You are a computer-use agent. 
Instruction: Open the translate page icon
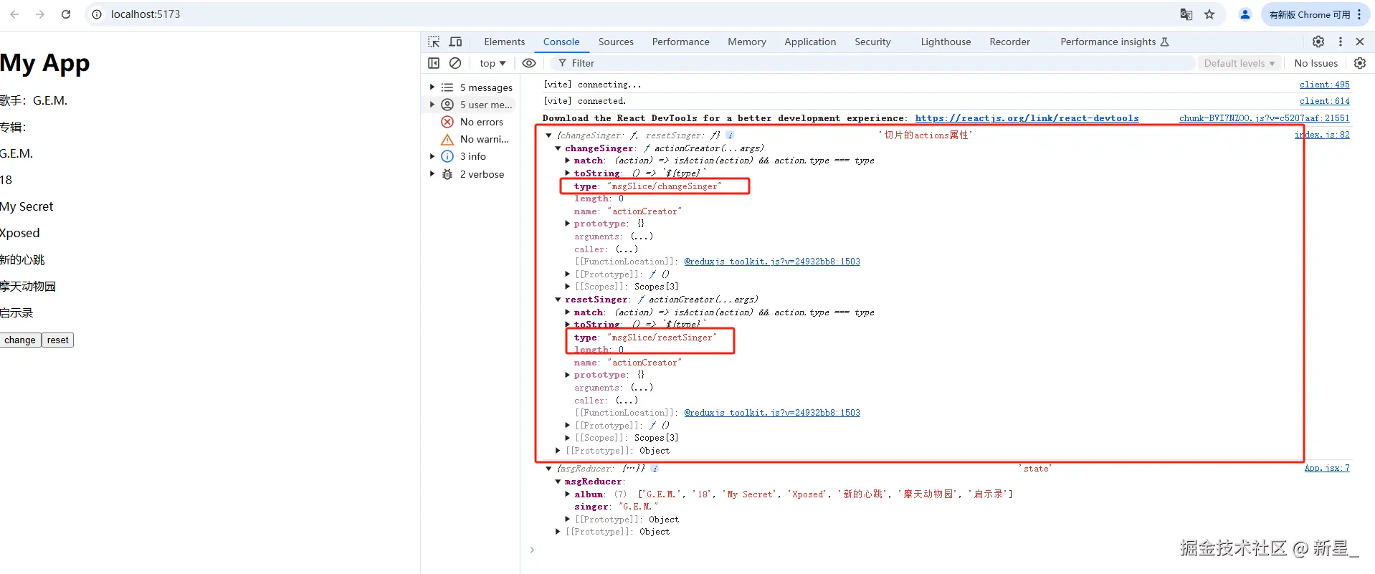point(1186,14)
